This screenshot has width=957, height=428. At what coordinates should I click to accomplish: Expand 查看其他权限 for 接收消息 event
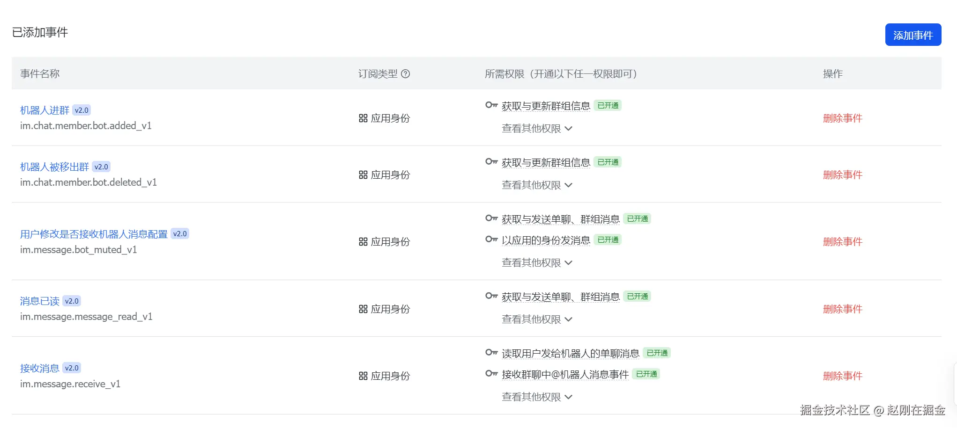[x=537, y=397]
